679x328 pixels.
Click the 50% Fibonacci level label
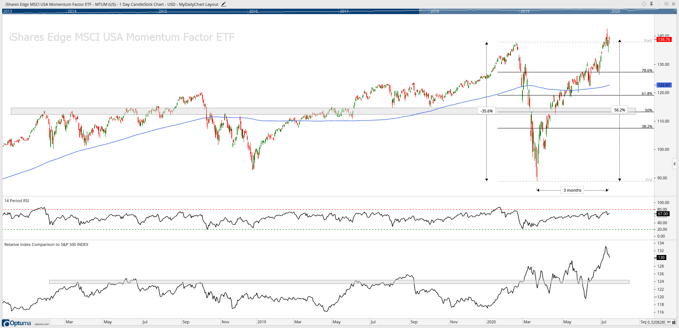tap(649, 110)
